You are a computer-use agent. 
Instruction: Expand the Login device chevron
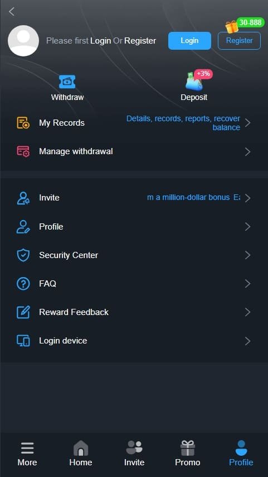pos(248,341)
